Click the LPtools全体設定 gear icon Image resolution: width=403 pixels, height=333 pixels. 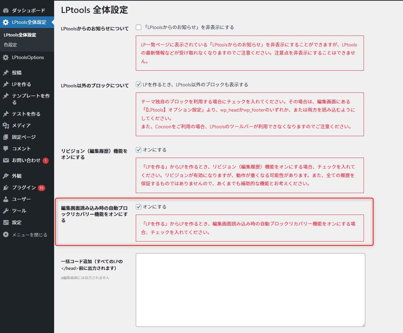(x=6, y=23)
